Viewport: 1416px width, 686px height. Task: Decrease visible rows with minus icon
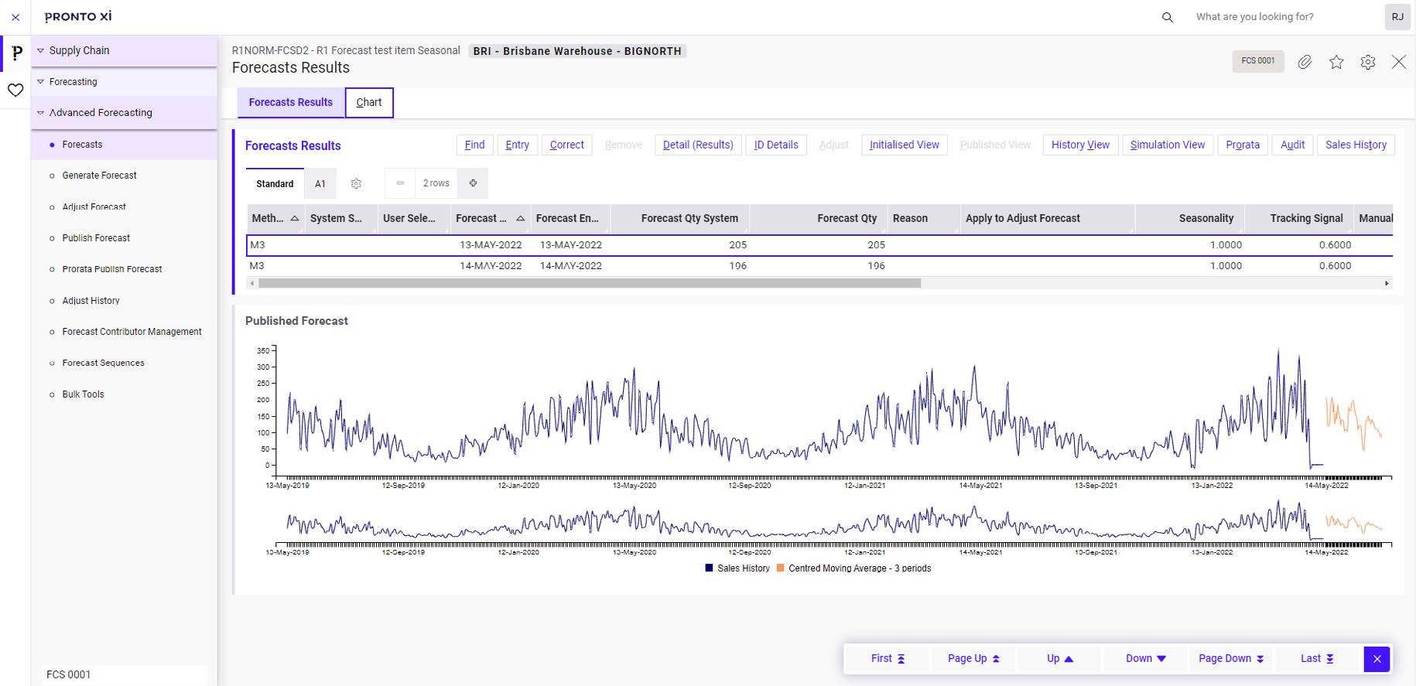click(400, 183)
